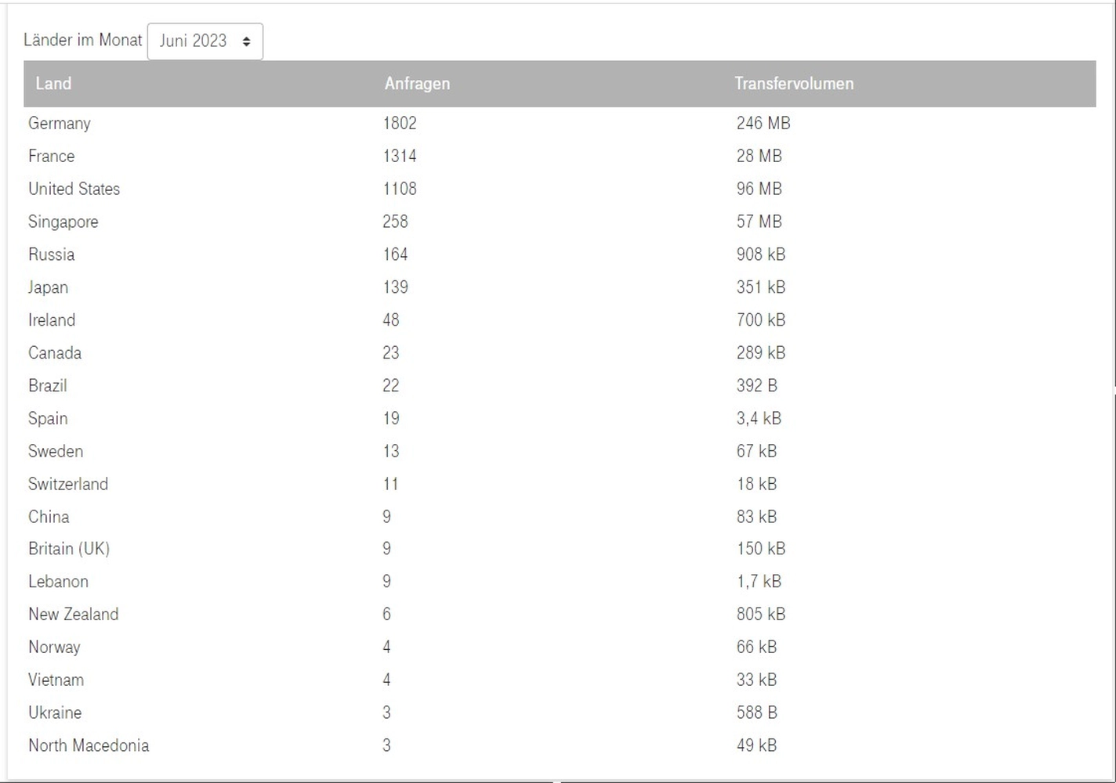The height and width of the screenshot is (783, 1116).
Task: Select the dropdown arrow next to Juni 2023
Action: (246, 41)
